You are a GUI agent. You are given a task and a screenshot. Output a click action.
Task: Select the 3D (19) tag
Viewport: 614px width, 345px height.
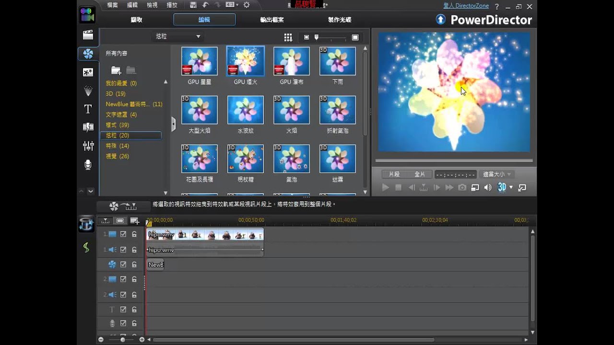[116, 93]
